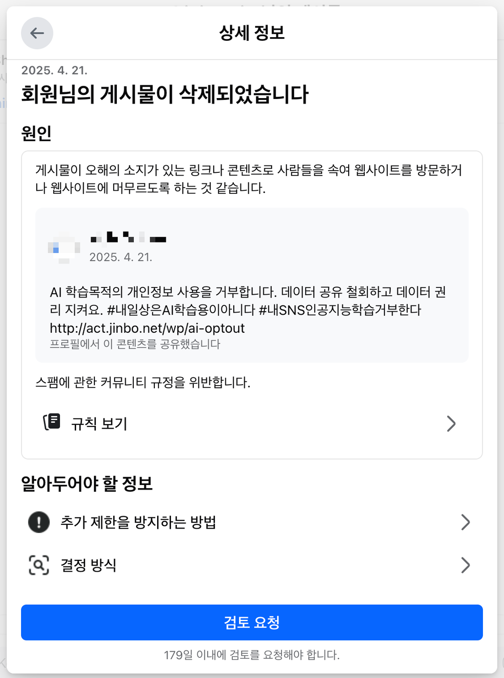Select the 결정 방식 label
The width and height of the screenshot is (504, 678).
pos(88,565)
